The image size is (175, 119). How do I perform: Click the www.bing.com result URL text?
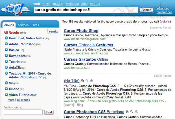(114, 101)
